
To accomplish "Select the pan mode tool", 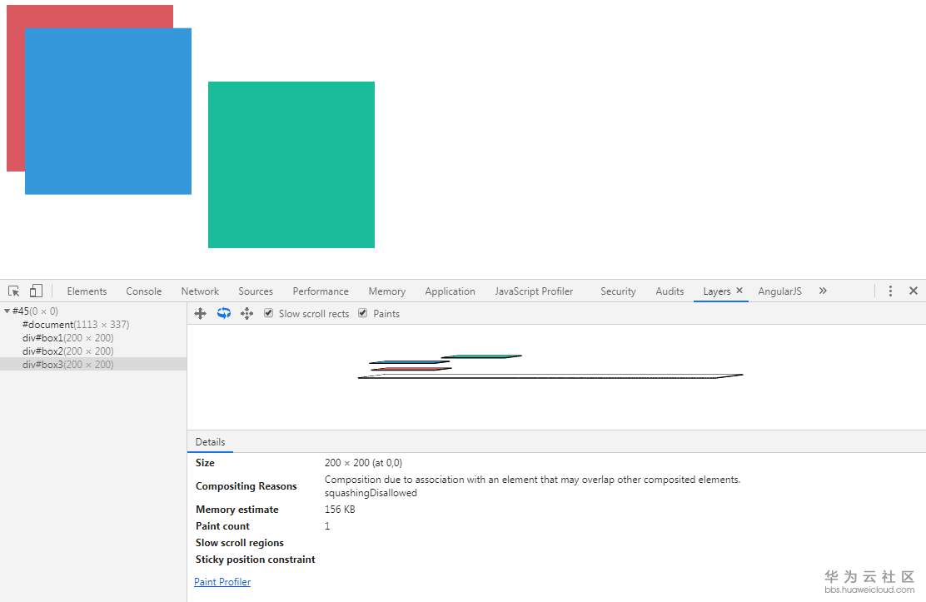I will click(200, 314).
